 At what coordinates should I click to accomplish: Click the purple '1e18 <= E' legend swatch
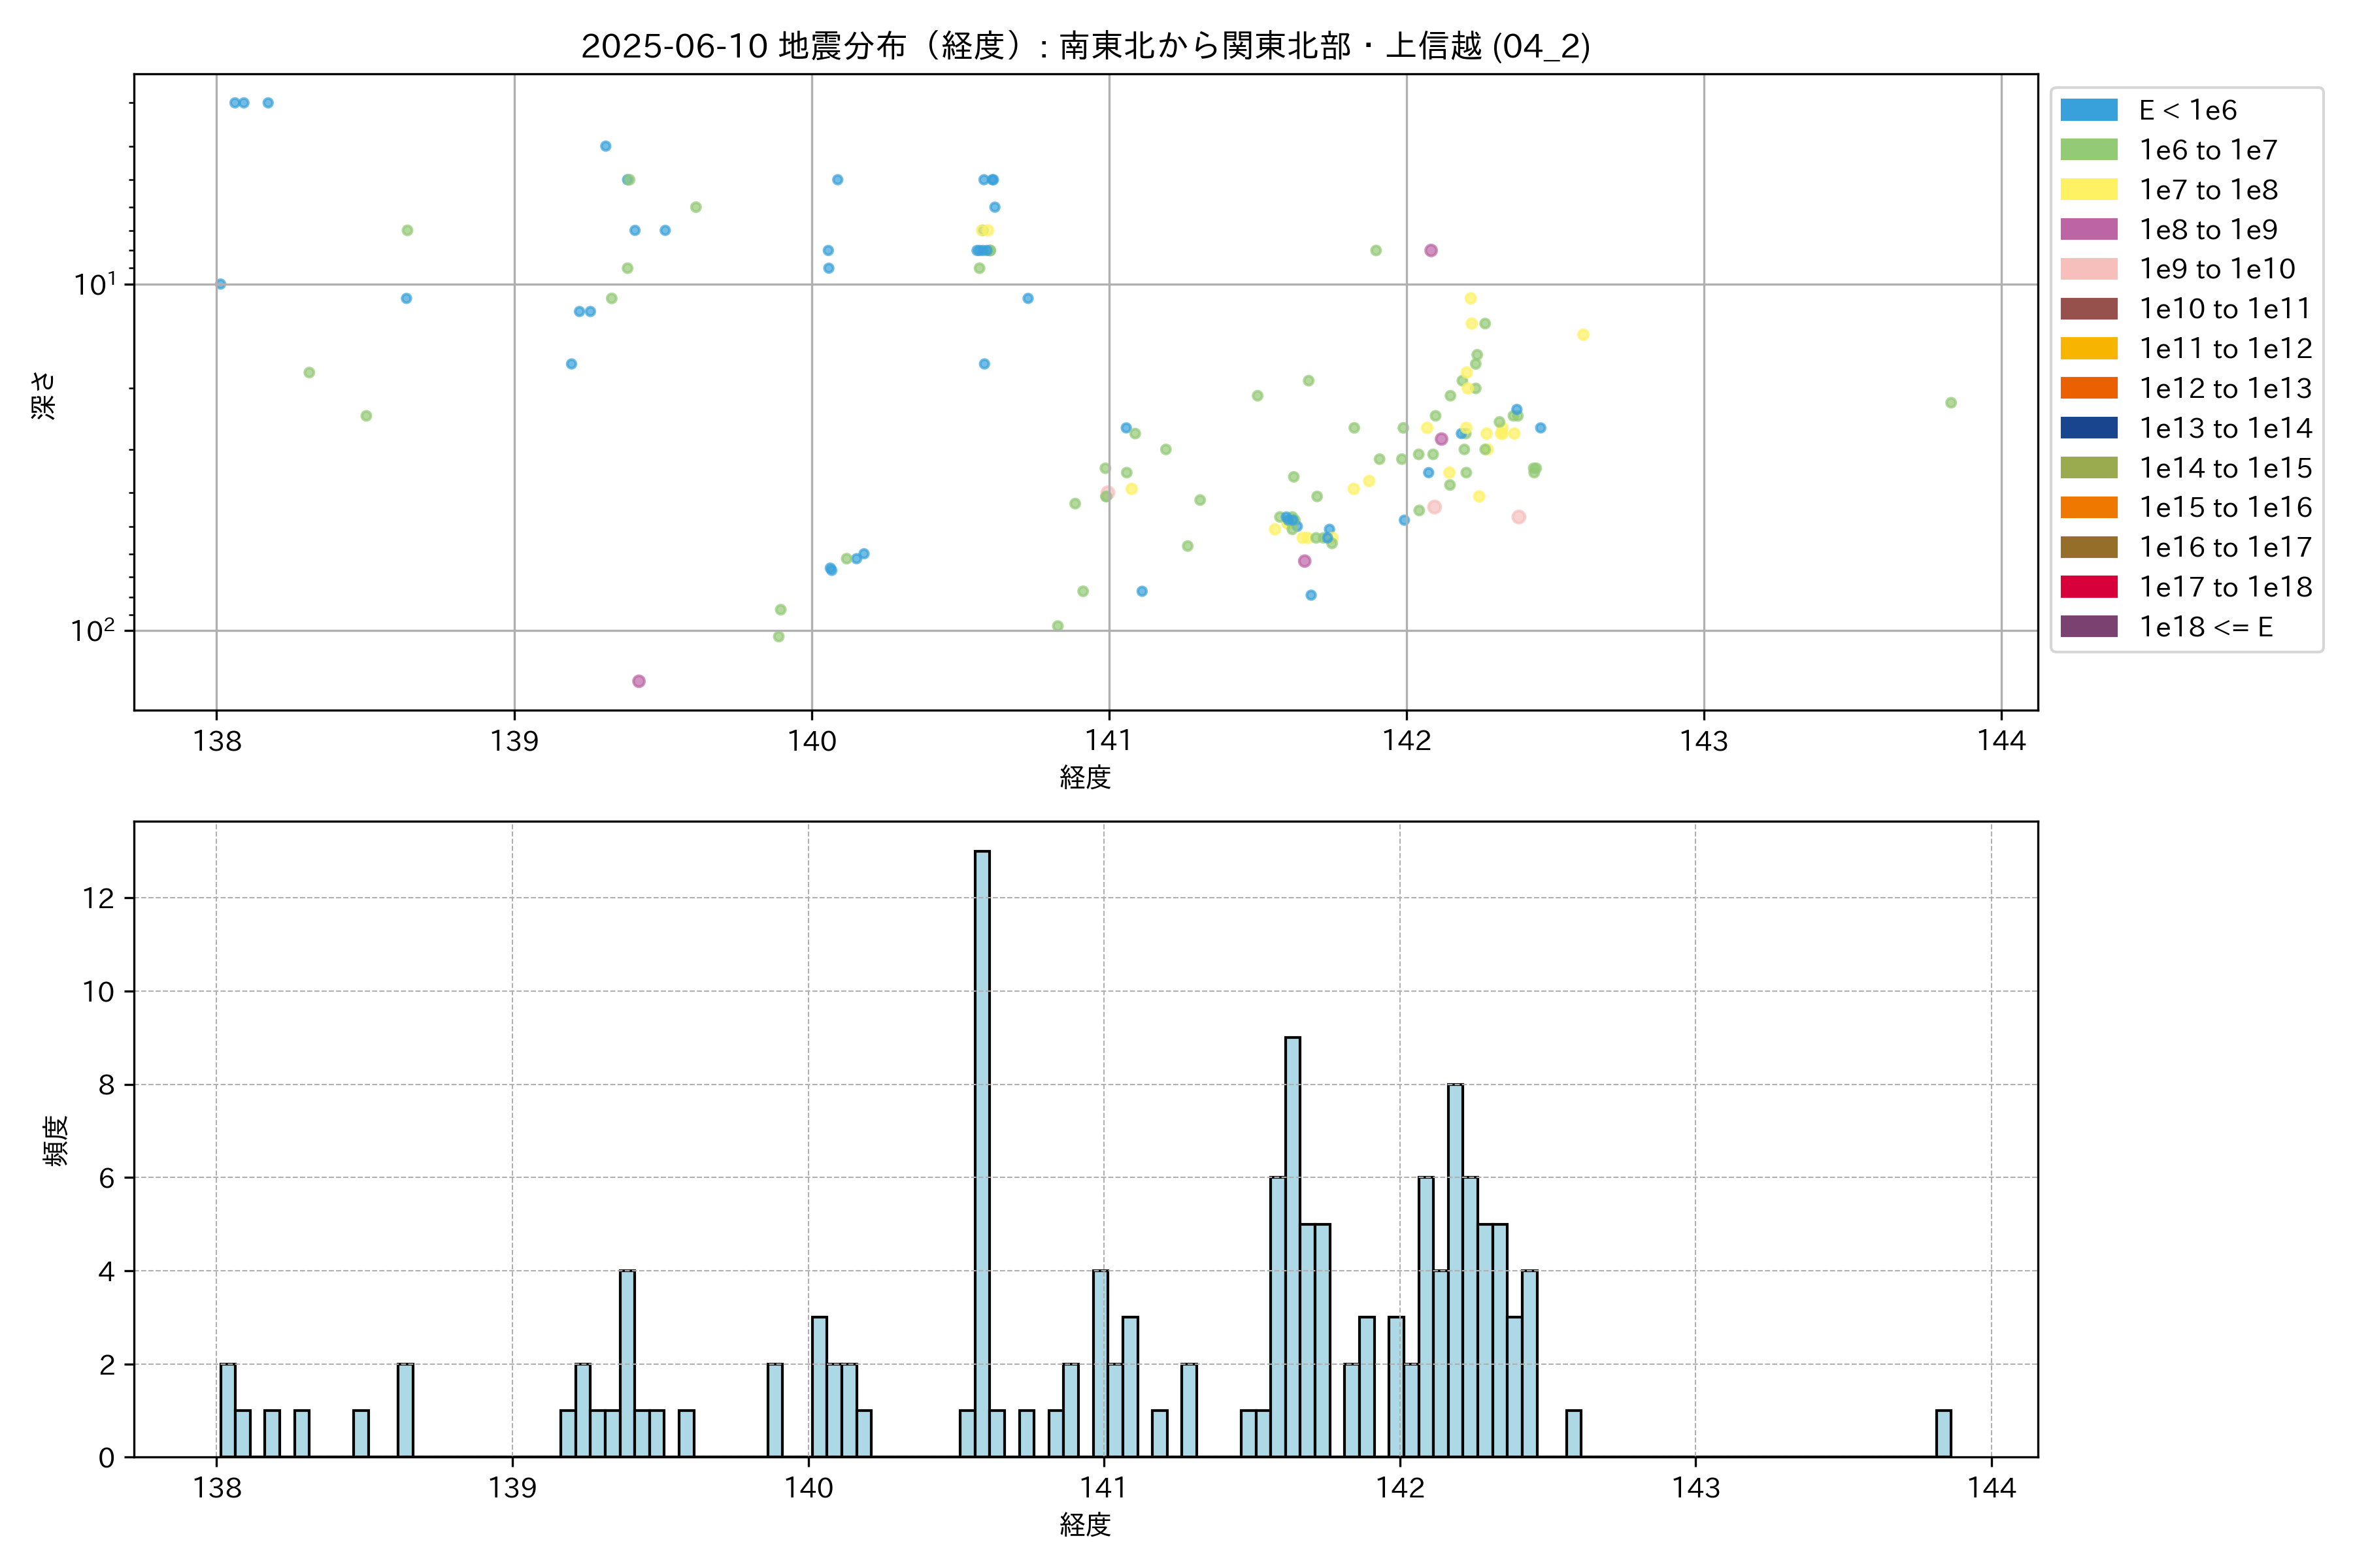pos(2088,627)
